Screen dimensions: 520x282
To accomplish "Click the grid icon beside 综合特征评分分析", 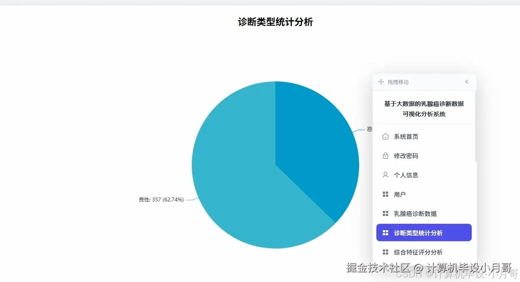I will 385,252.
